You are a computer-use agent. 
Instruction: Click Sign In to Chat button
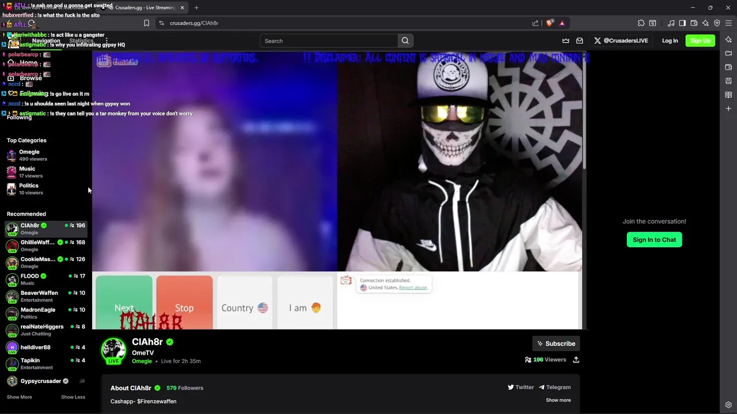pos(654,240)
